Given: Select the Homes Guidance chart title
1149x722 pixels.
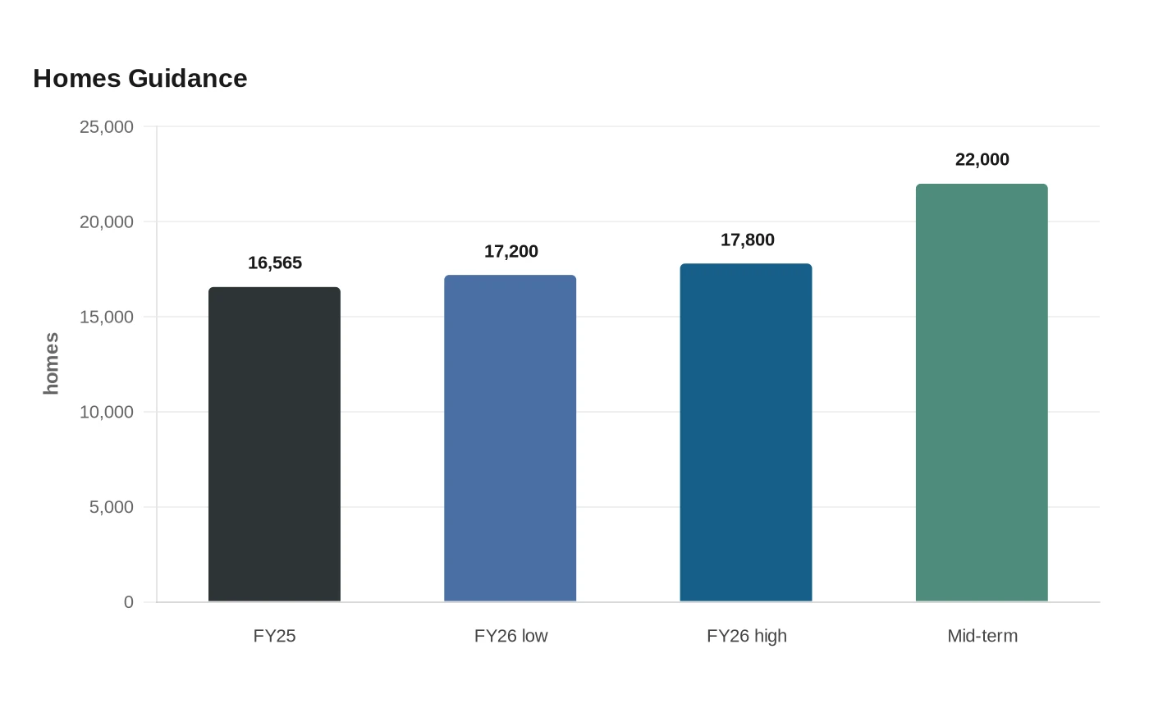Looking at the screenshot, I should coord(140,78).
